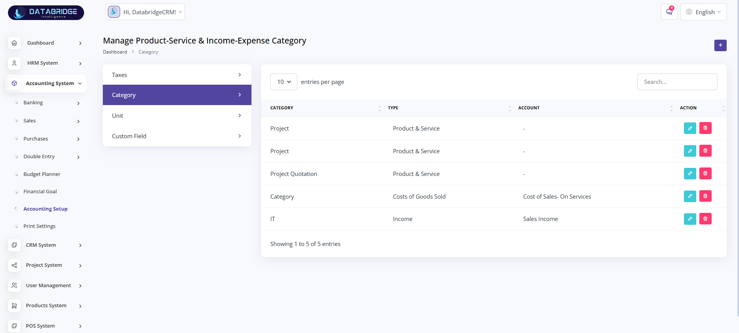
Task: Click the DataBridge Intelligence logo
Action: point(46,13)
